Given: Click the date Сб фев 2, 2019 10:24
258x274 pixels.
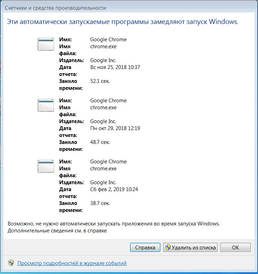Looking at the screenshot, I should (114, 189).
